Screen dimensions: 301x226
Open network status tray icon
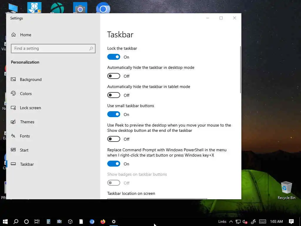pyautogui.click(x=238, y=222)
